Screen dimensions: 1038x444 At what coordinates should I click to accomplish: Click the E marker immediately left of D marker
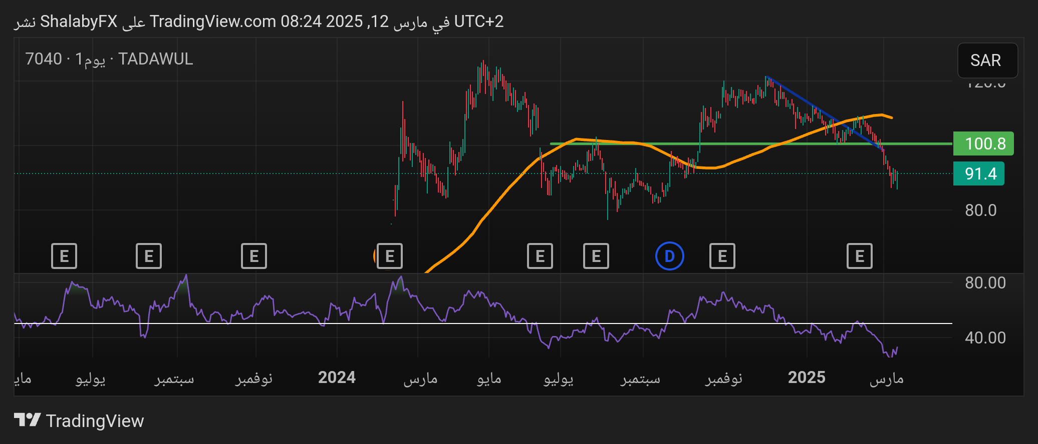tap(596, 256)
